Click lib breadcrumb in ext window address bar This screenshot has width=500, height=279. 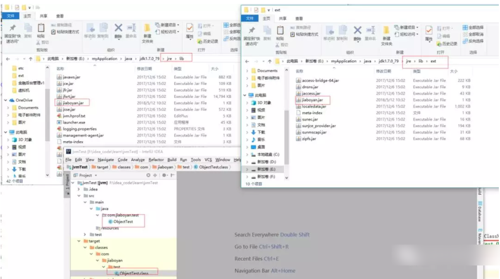pyautogui.click(x=421, y=61)
